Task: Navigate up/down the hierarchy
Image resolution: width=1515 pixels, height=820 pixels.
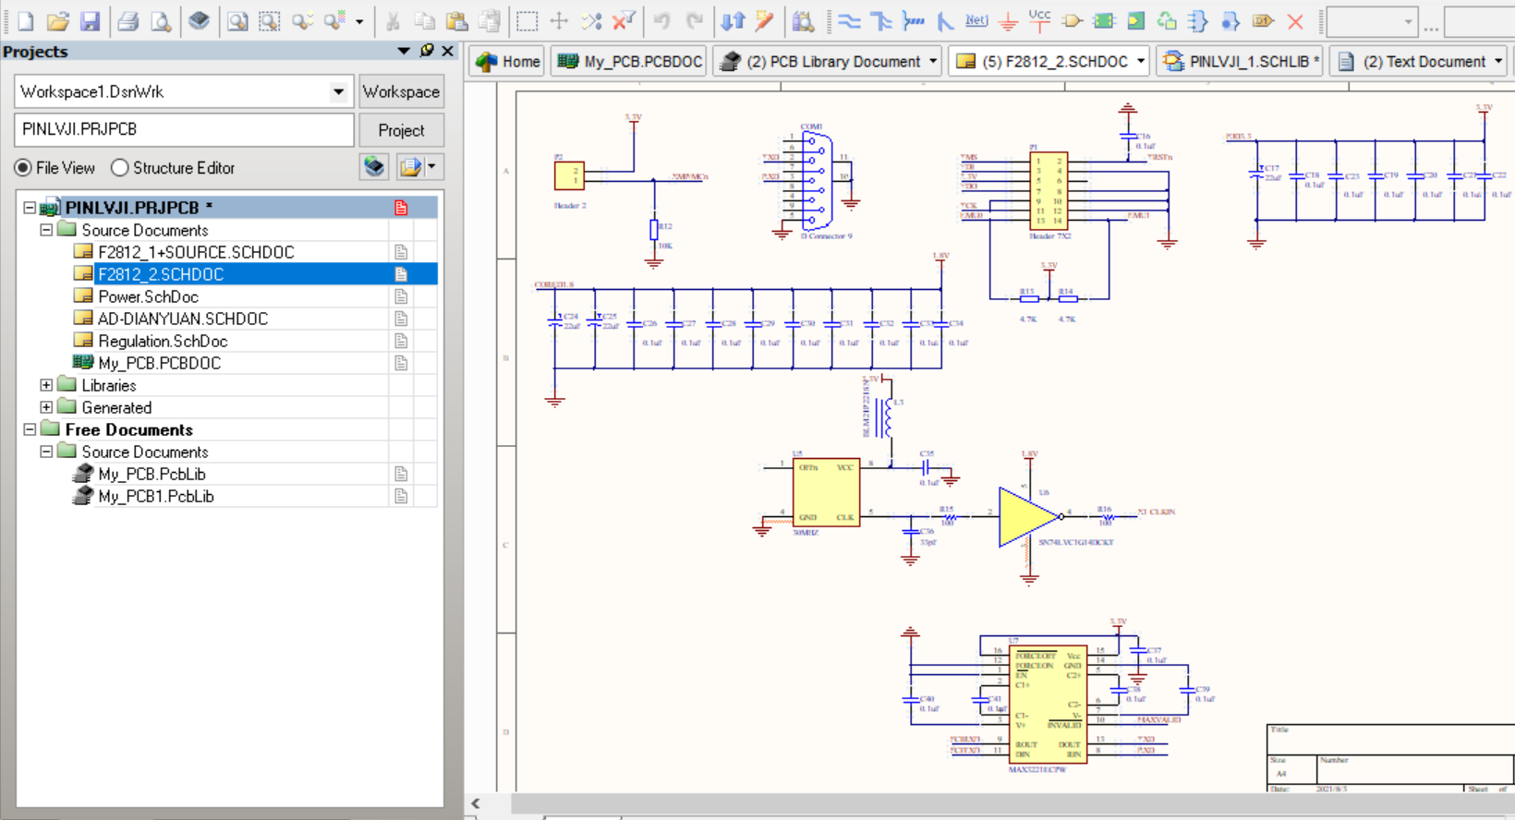Action: pyautogui.click(x=733, y=20)
